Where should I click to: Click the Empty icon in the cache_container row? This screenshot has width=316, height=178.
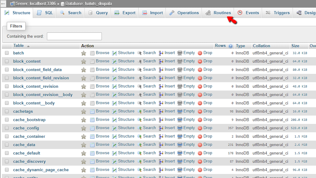click(x=180, y=137)
